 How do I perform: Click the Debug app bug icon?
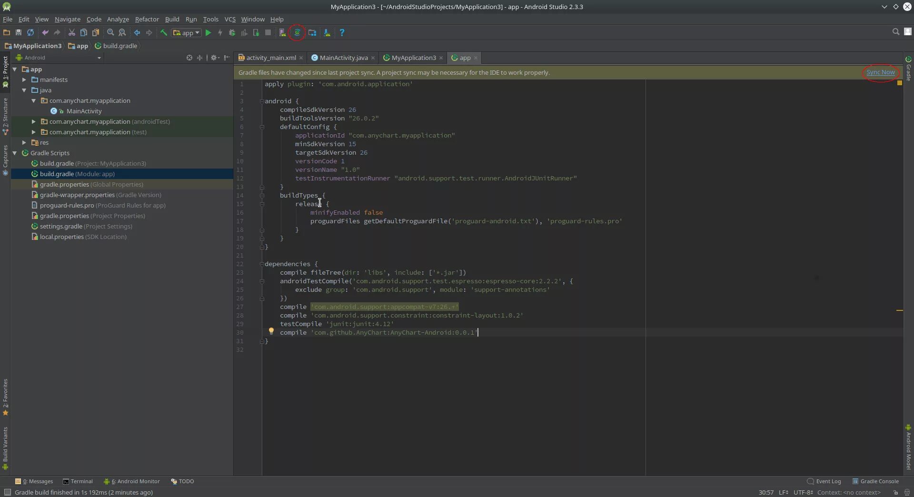tap(232, 32)
